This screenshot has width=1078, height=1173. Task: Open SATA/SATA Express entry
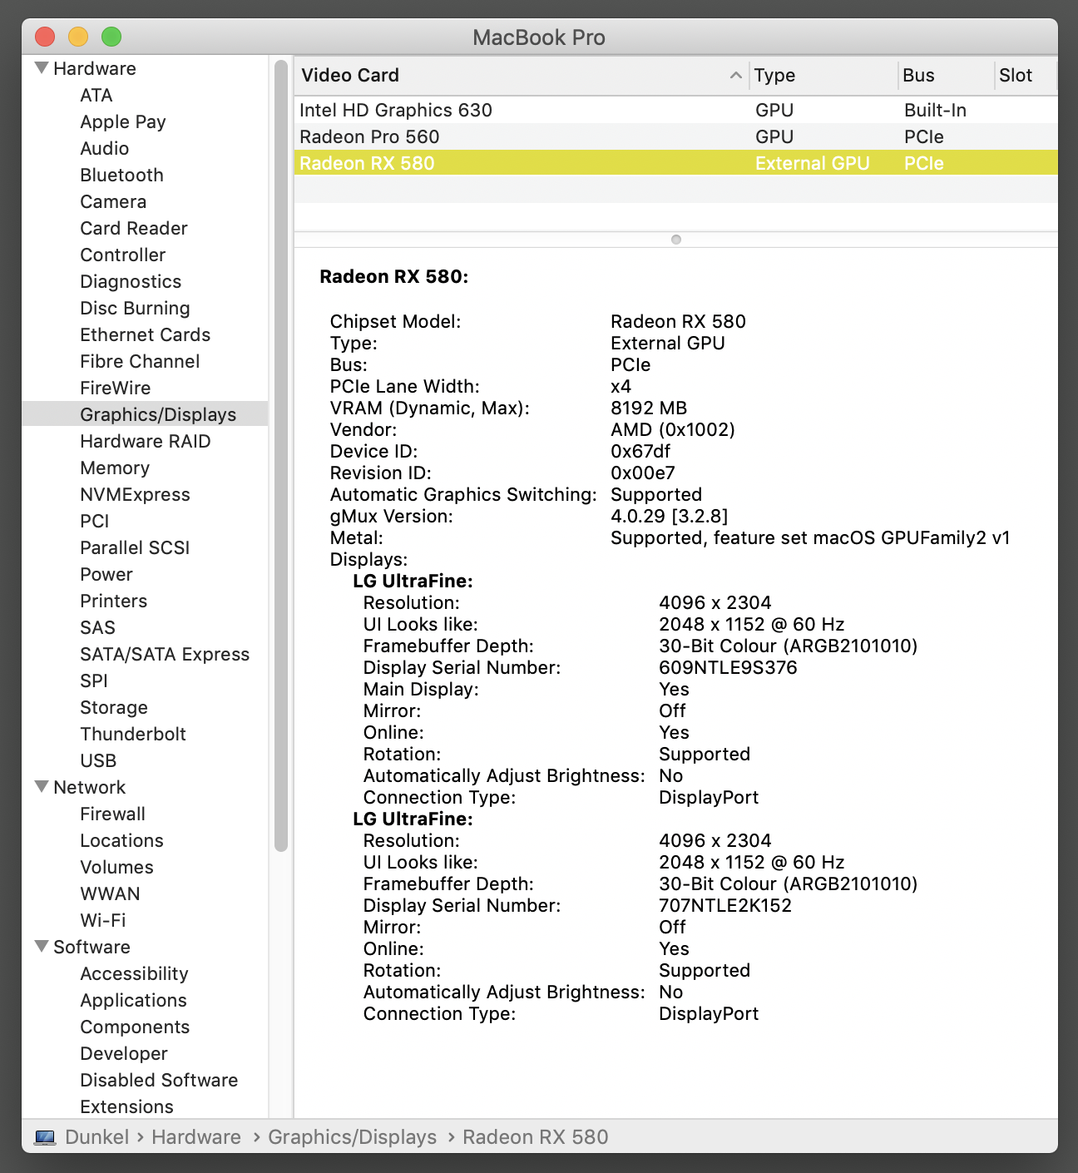pyautogui.click(x=165, y=654)
